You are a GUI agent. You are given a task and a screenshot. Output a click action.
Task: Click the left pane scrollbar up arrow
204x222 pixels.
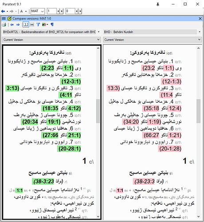click(98, 48)
